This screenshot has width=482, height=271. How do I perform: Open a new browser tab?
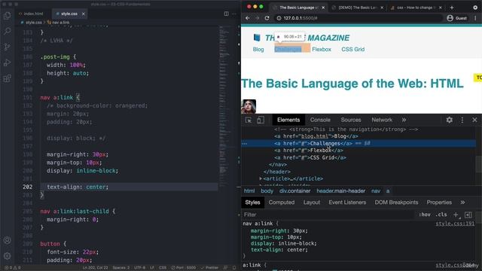pyautogui.click(x=452, y=8)
